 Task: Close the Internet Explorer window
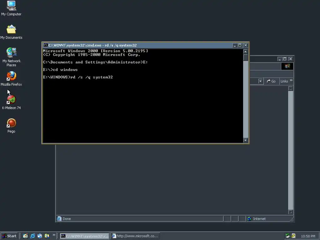(x=290, y=59)
